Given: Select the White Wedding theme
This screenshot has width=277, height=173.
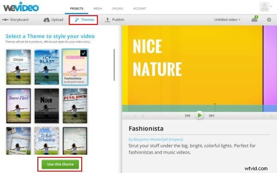Looking at the screenshot, I should pos(47,141).
